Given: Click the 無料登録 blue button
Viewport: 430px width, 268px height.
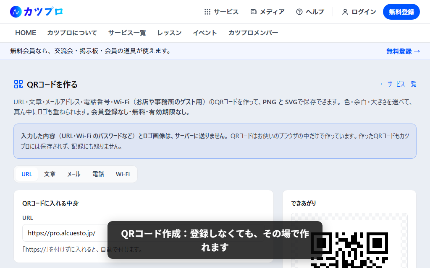Looking at the screenshot, I should [401, 12].
